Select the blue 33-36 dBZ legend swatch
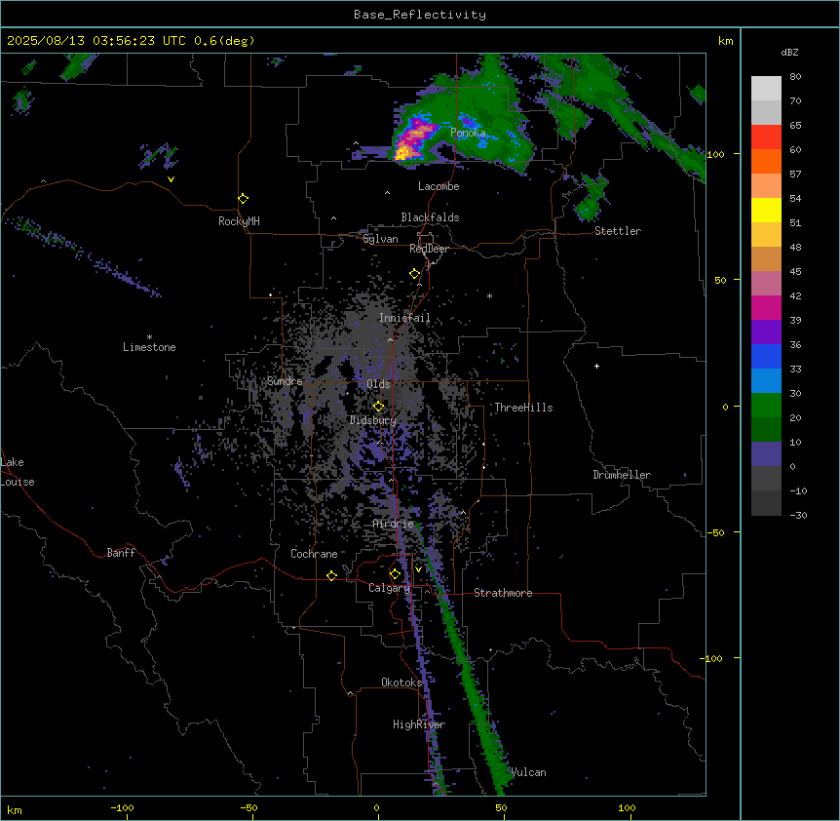840x821 pixels. coord(766,356)
